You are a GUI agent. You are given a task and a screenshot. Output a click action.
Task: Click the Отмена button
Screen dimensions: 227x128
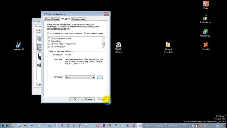pyautogui.click(x=88, y=99)
